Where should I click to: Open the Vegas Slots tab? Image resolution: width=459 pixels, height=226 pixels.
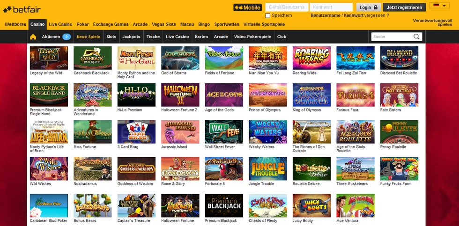coord(163,24)
